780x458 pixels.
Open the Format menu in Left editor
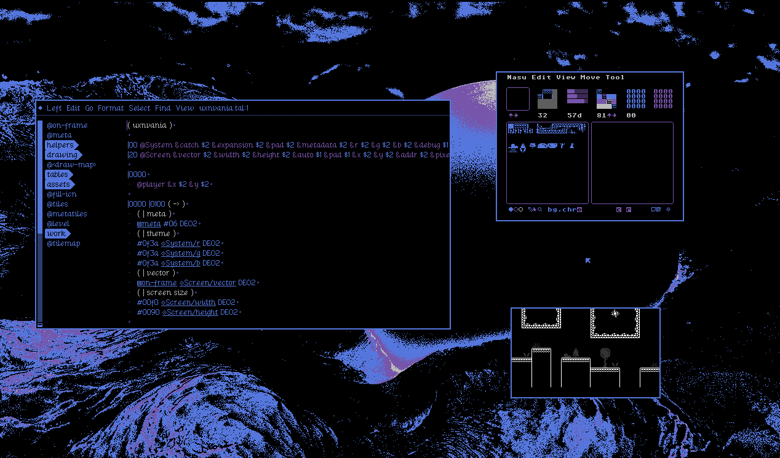coord(111,108)
